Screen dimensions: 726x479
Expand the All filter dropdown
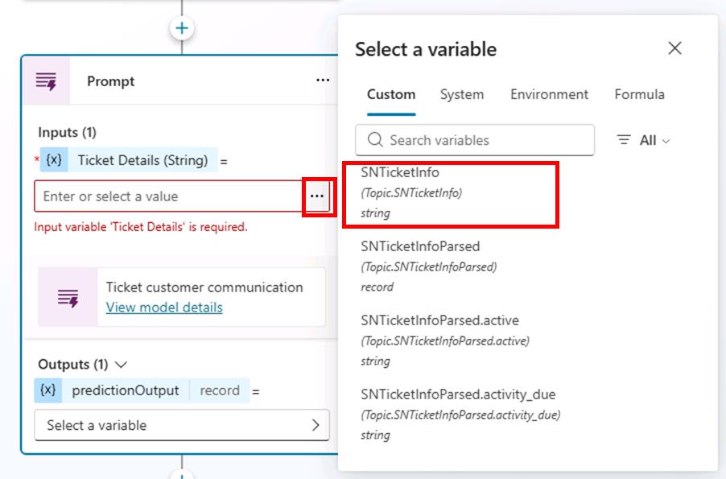coord(644,140)
